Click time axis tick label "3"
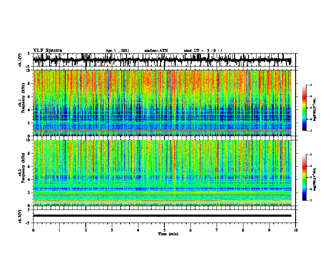Image resolution: width=333 pixels, height=258 pixels. pyautogui.click(x=112, y=230)
